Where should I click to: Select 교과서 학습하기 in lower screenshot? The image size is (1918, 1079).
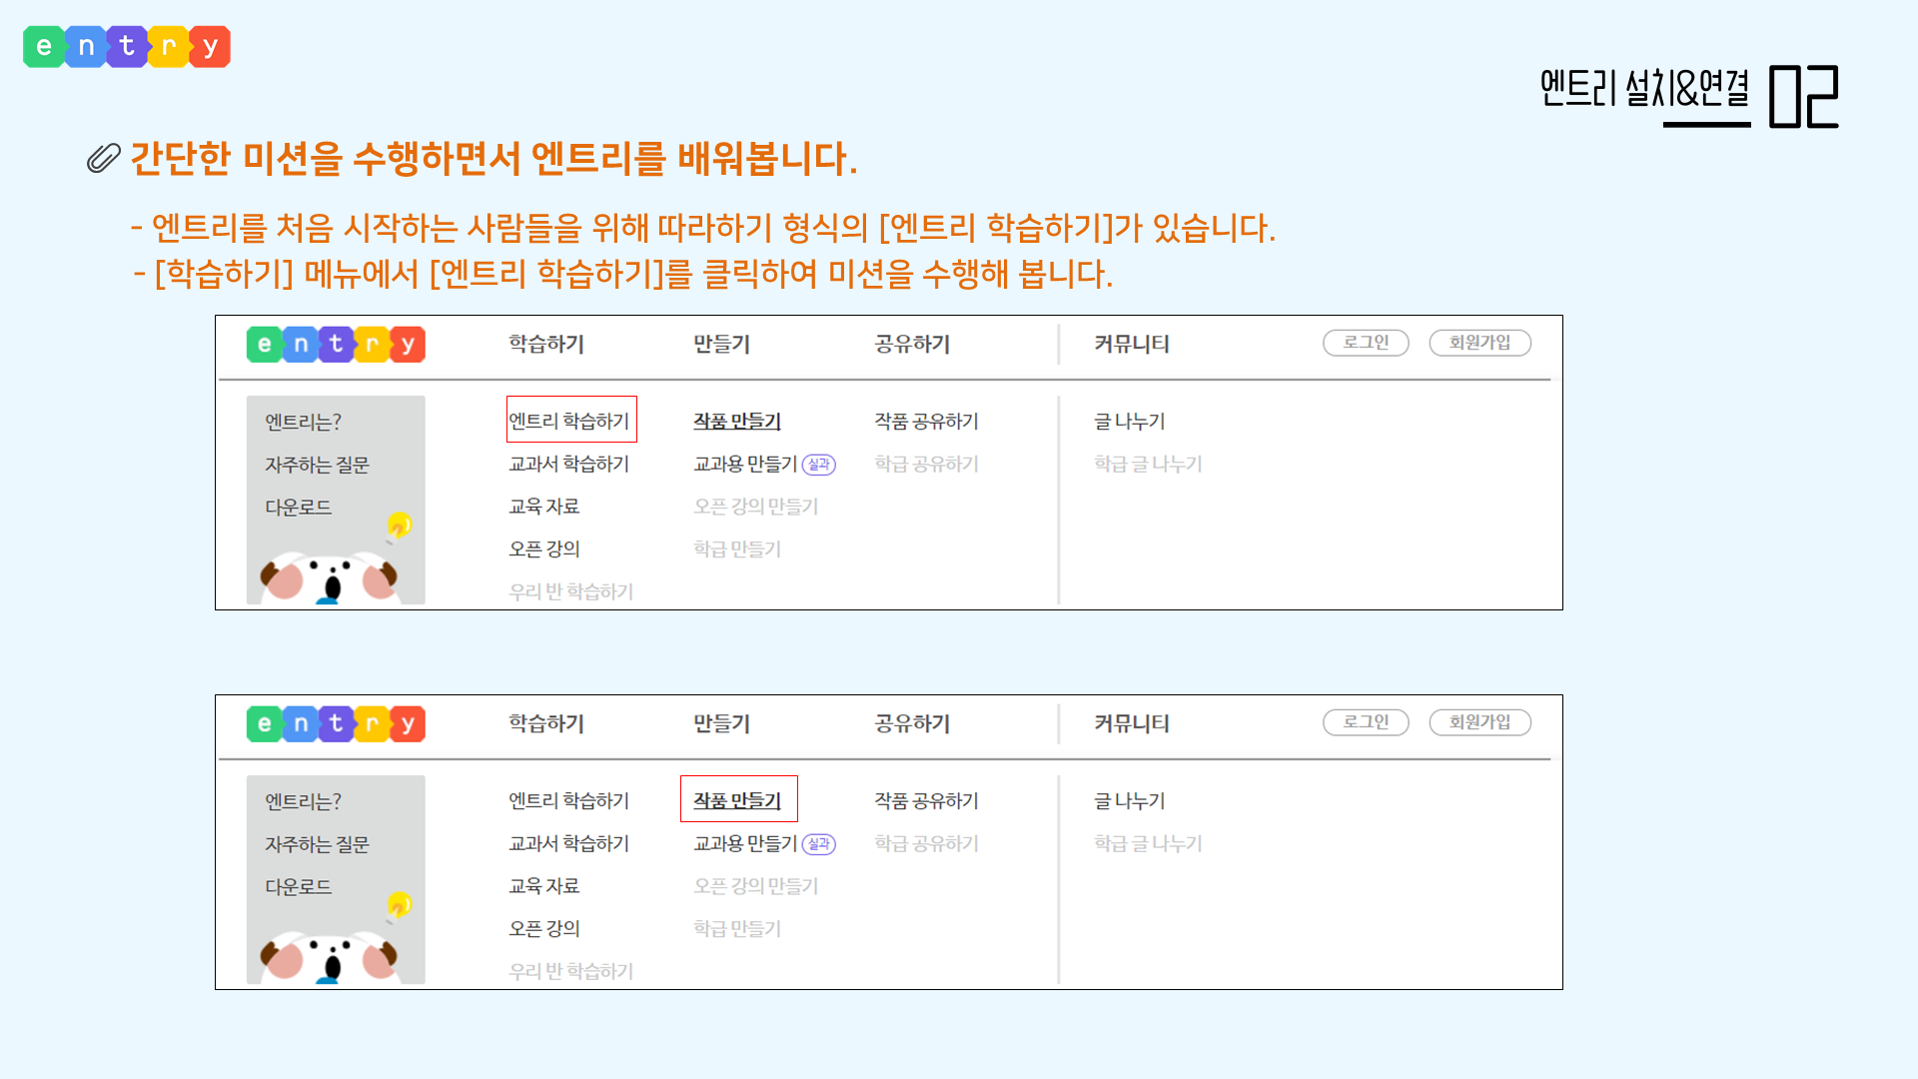point(569,843)
